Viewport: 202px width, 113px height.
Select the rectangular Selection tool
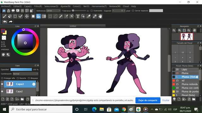coord(50,16)
